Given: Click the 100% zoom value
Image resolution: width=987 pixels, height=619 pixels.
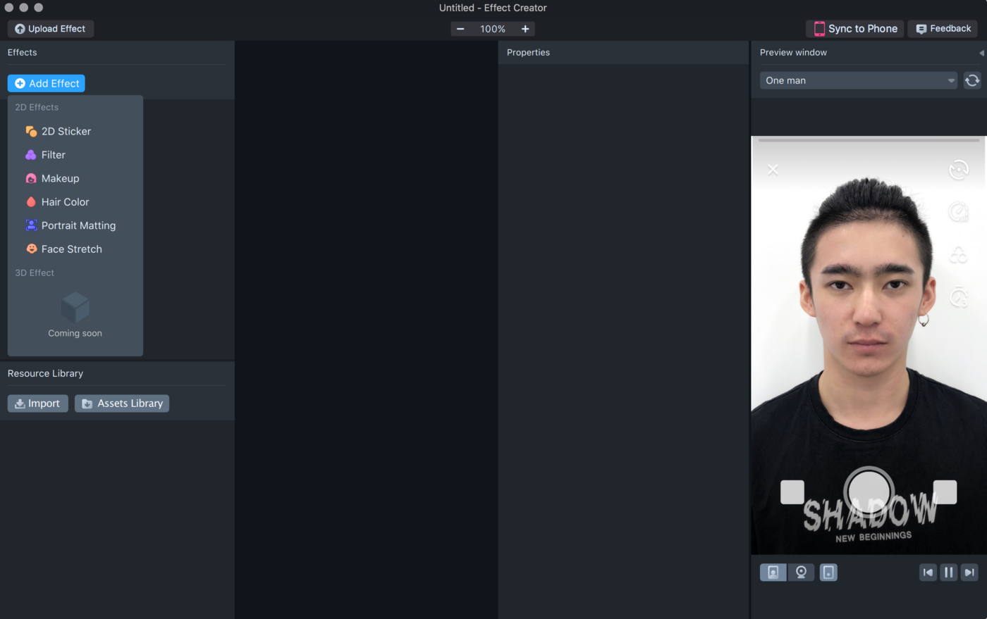Looking at the screenshot, I should 493,29.
